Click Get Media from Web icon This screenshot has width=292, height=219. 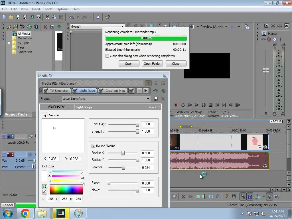36,27
